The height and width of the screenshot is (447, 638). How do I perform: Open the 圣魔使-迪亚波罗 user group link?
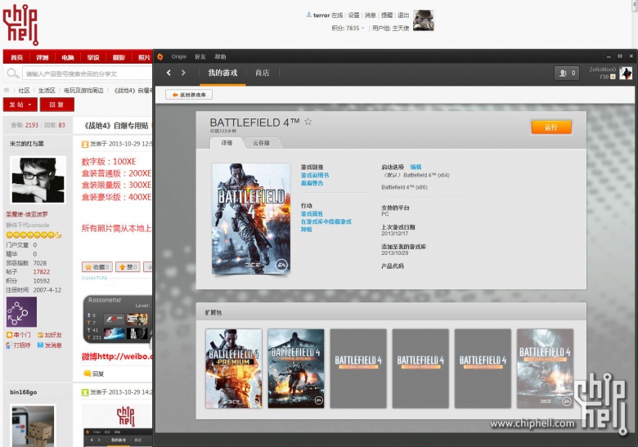(x=27, y=214)
